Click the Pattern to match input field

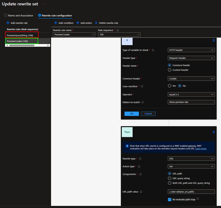[x=191, y=102]
